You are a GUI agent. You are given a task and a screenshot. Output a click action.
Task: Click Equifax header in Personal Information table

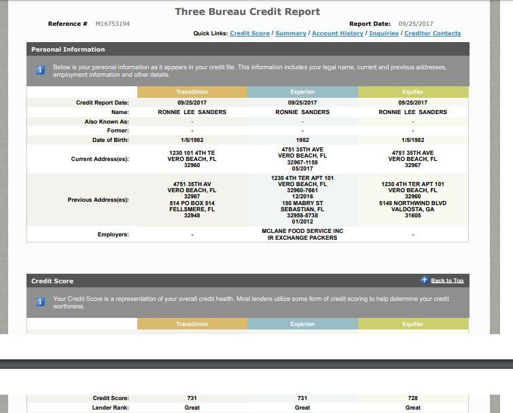[413, 92]
